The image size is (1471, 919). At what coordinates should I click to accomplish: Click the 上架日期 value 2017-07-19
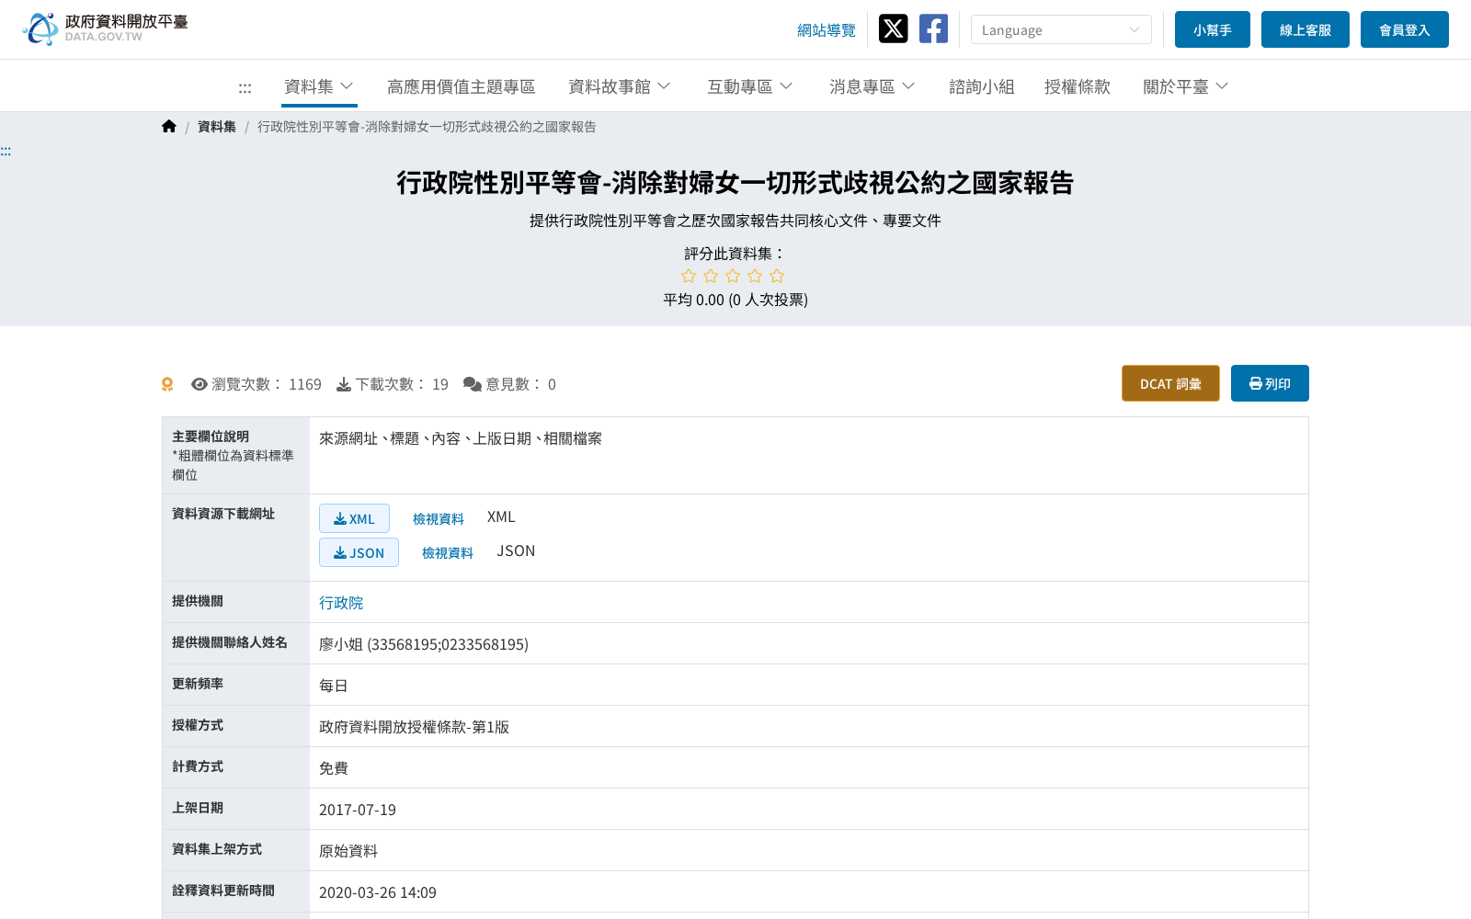click(358, 810)
